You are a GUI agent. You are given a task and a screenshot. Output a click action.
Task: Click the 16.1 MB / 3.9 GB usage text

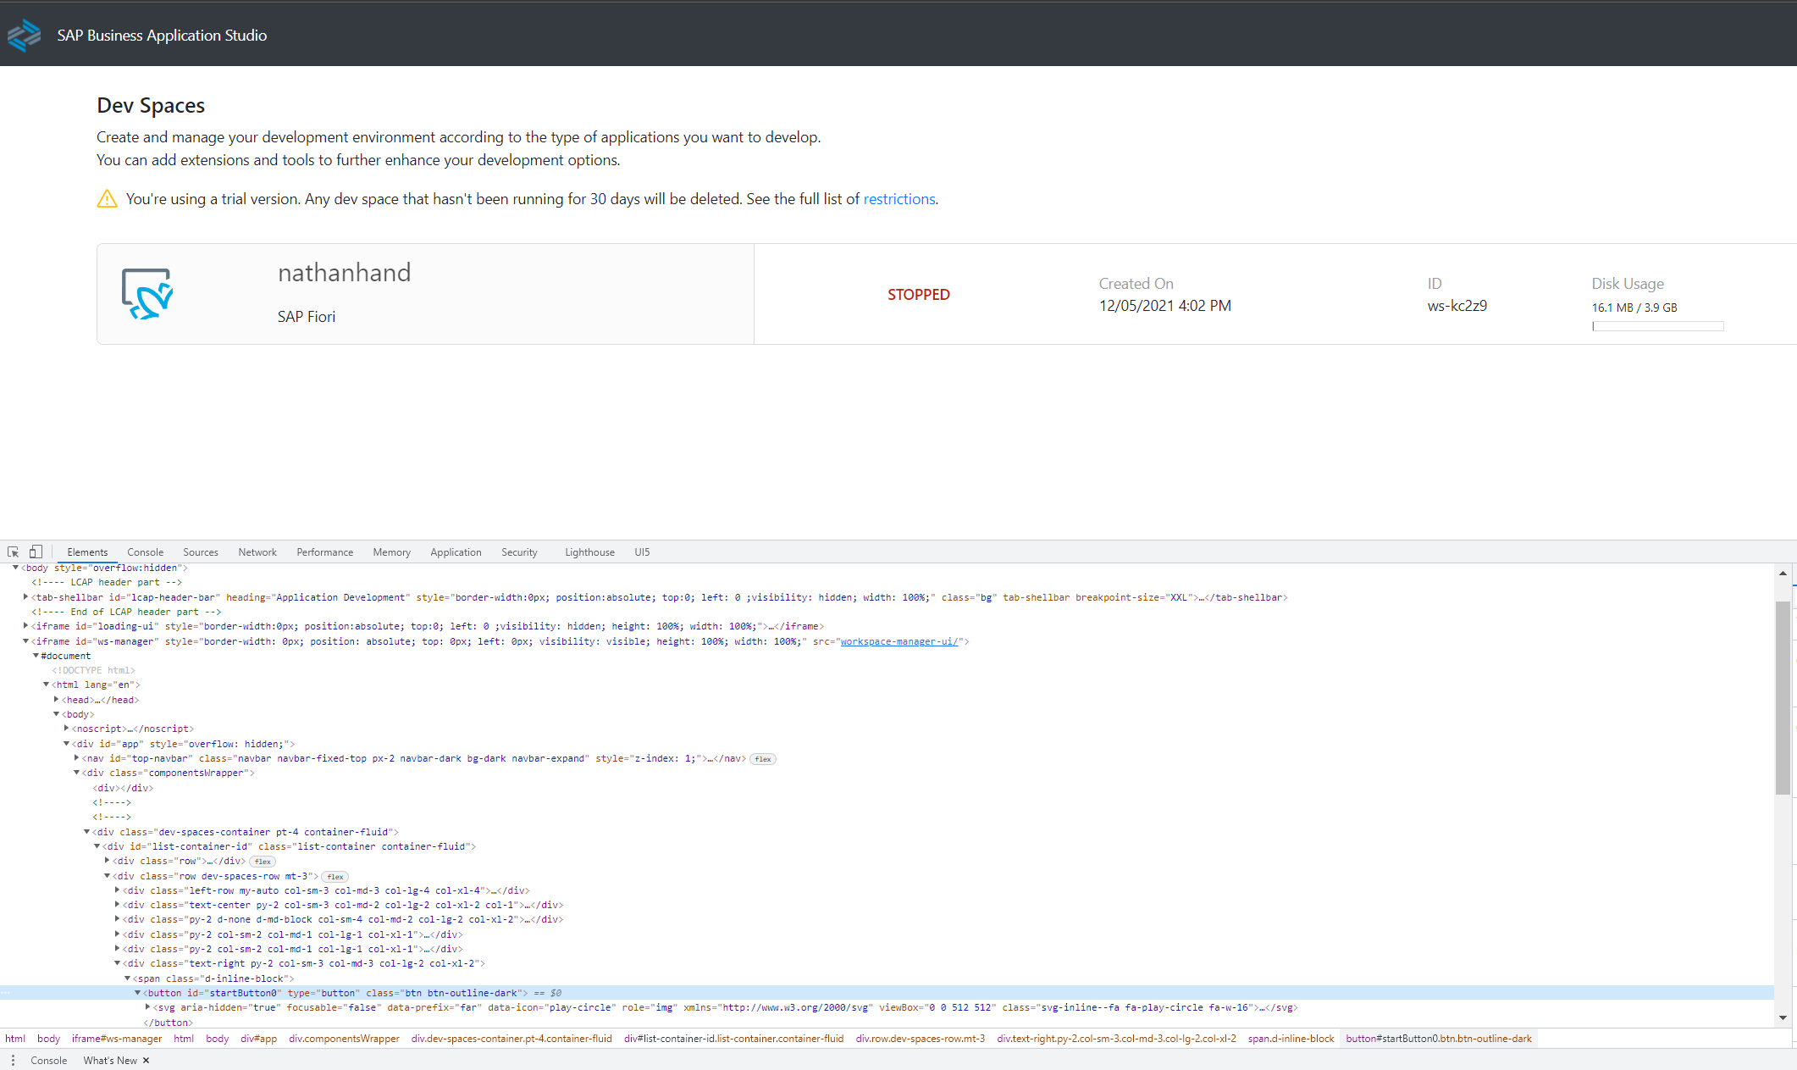[1634, 308]
